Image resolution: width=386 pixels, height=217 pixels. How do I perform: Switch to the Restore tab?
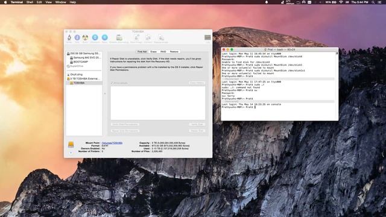[174, 52]
